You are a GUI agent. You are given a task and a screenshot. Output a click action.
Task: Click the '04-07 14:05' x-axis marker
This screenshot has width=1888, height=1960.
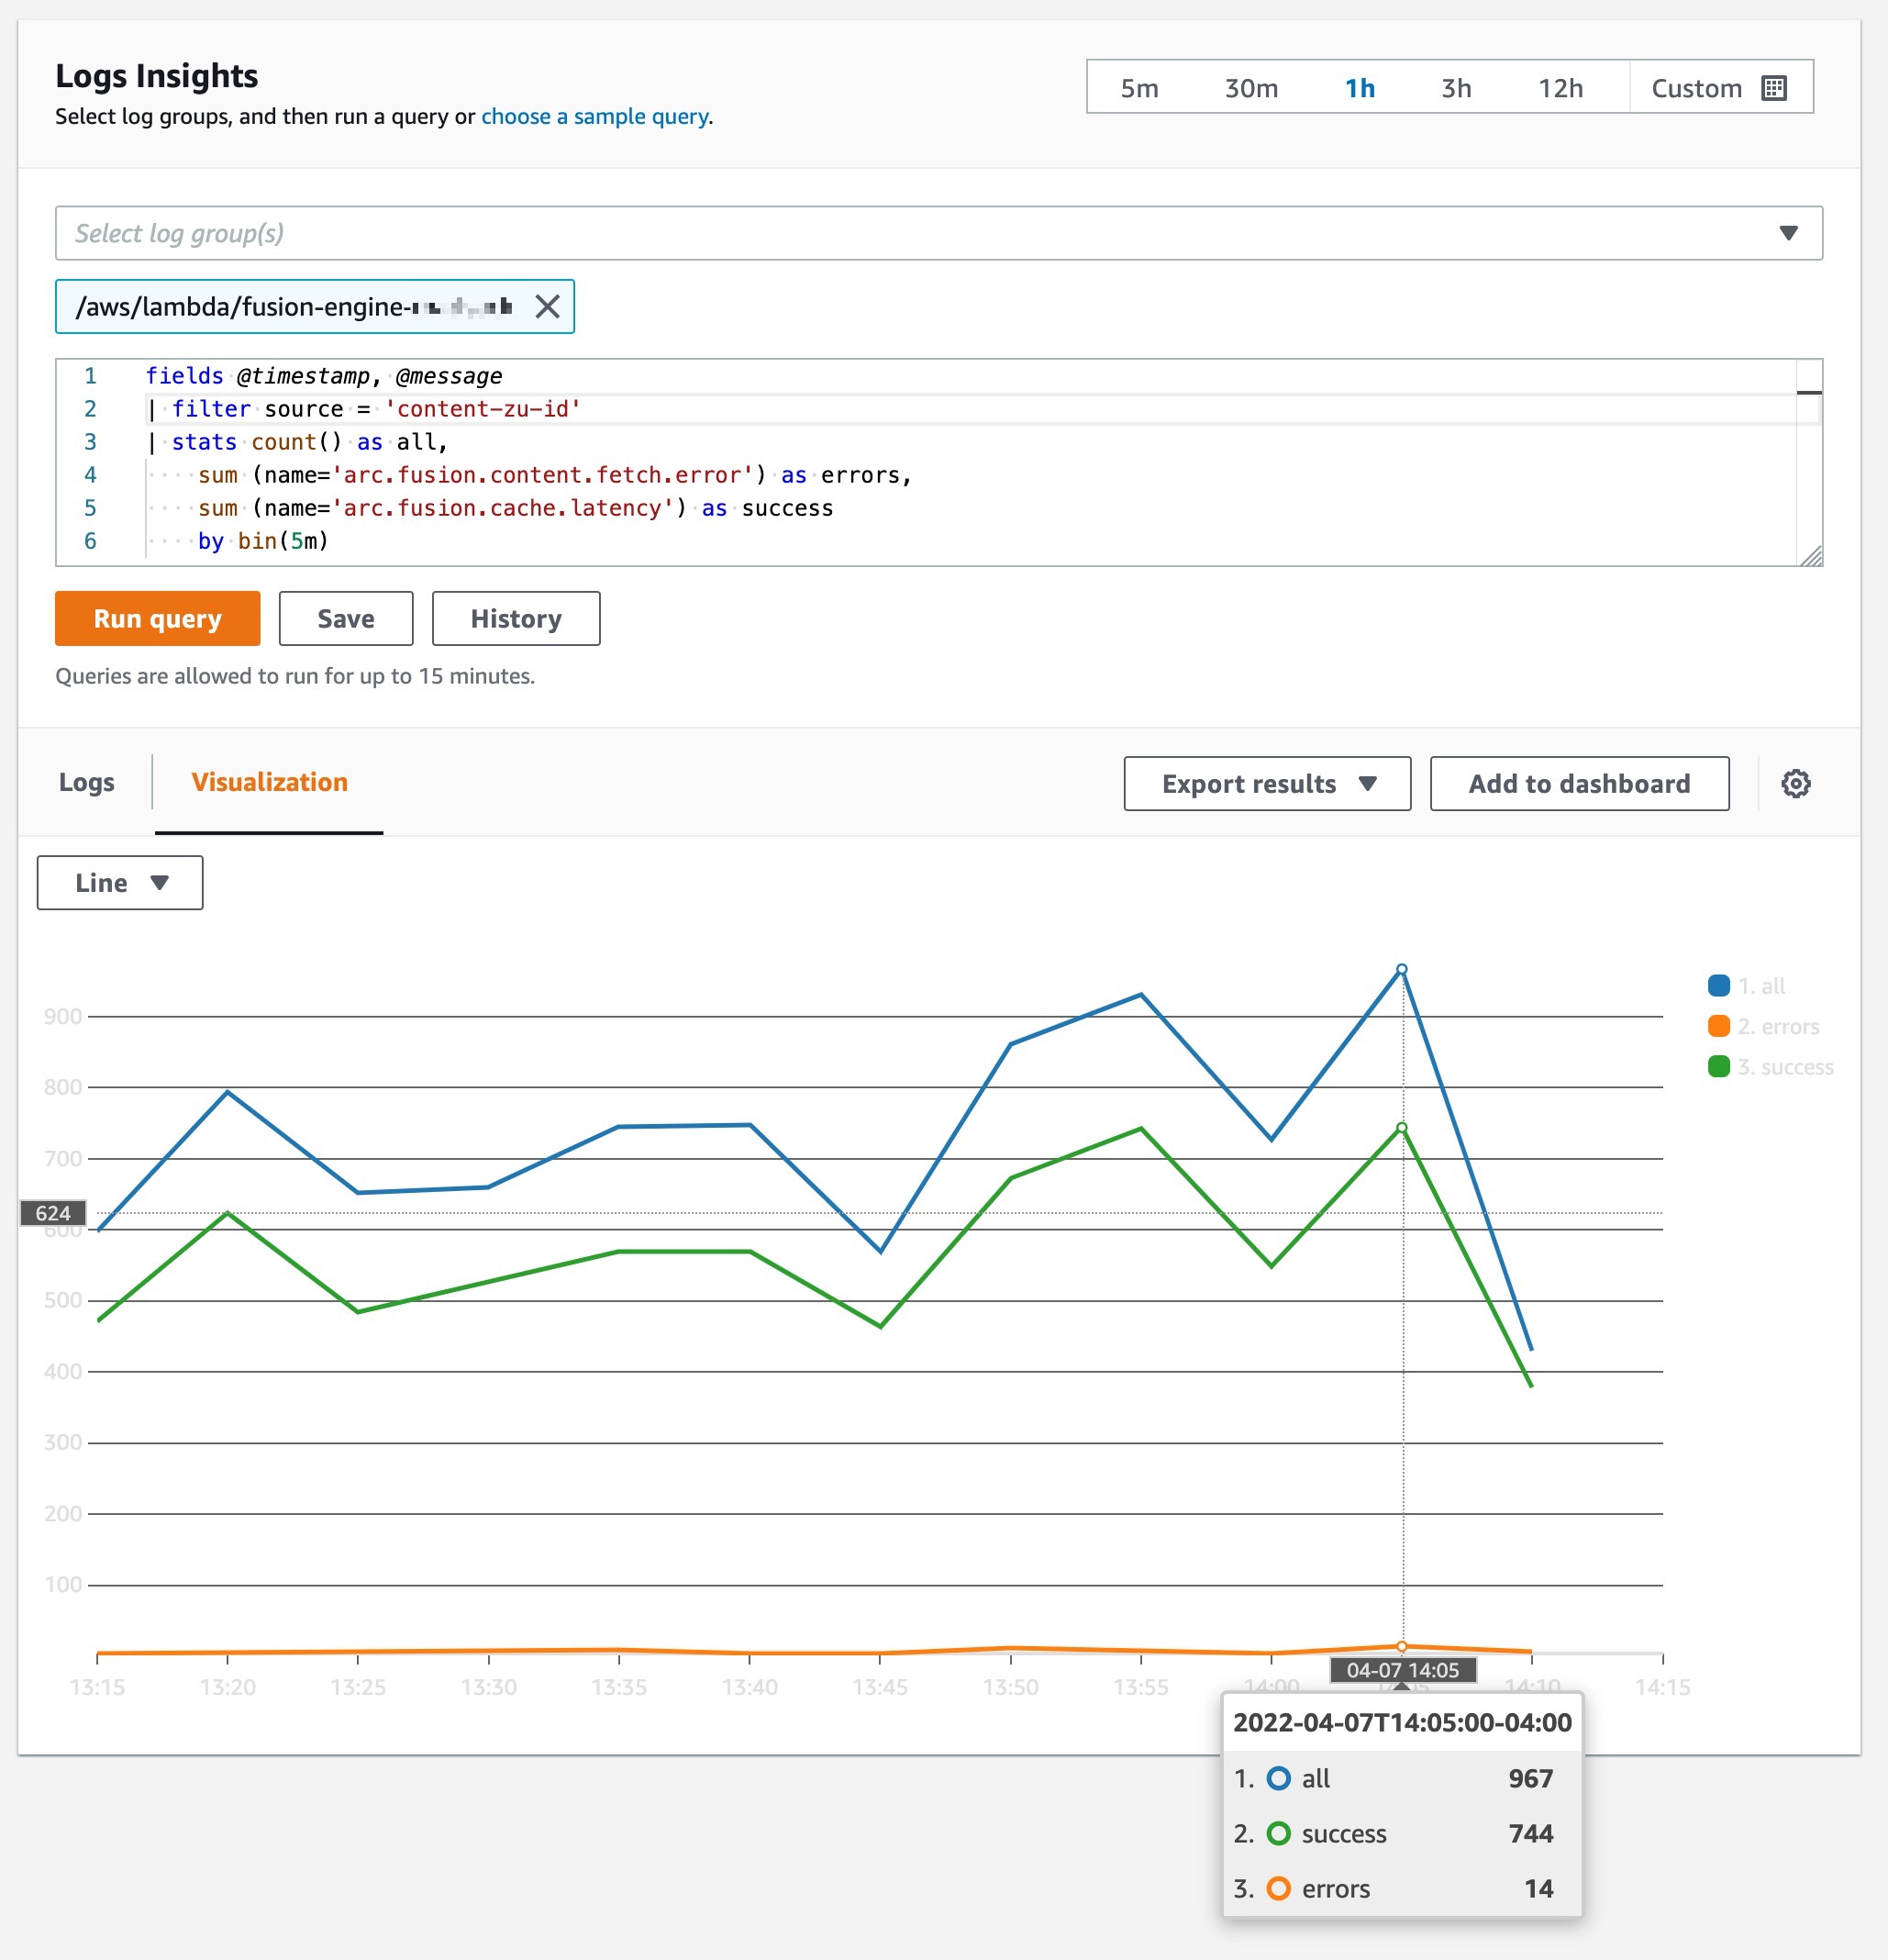pos(1402,1669)
